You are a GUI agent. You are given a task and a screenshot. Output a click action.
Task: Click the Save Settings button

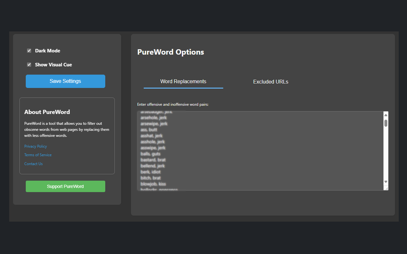[x=66, y=81]
